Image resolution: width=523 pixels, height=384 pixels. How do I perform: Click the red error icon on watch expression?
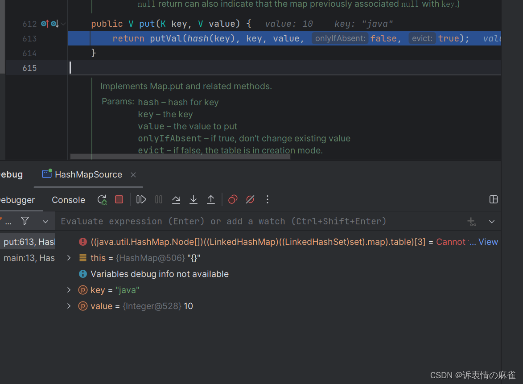coord(83,242)
